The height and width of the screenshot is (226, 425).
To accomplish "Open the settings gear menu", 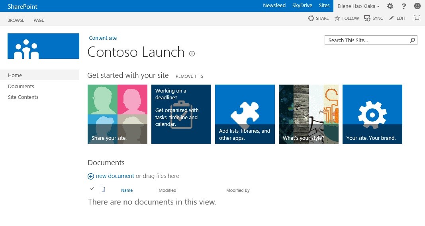I will pyautogui.click(x=390, y=6).
